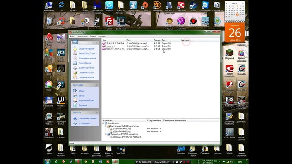The height and width of the screenshot is (164, 292).
Task: Click the Общие settings icon
Action: 75,91
